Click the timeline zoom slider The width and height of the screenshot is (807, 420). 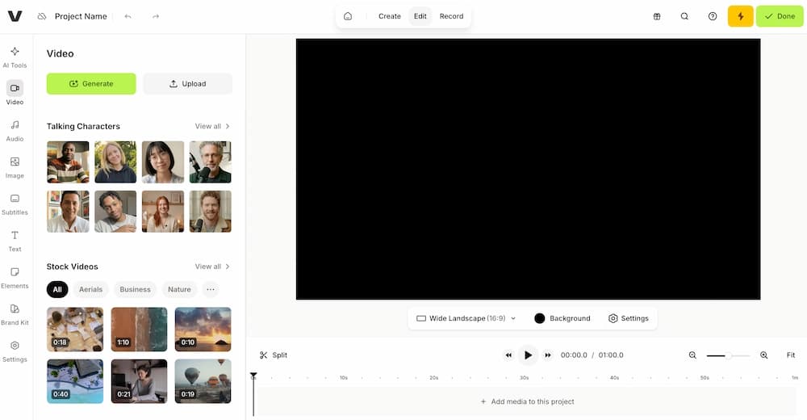(728, 355)
